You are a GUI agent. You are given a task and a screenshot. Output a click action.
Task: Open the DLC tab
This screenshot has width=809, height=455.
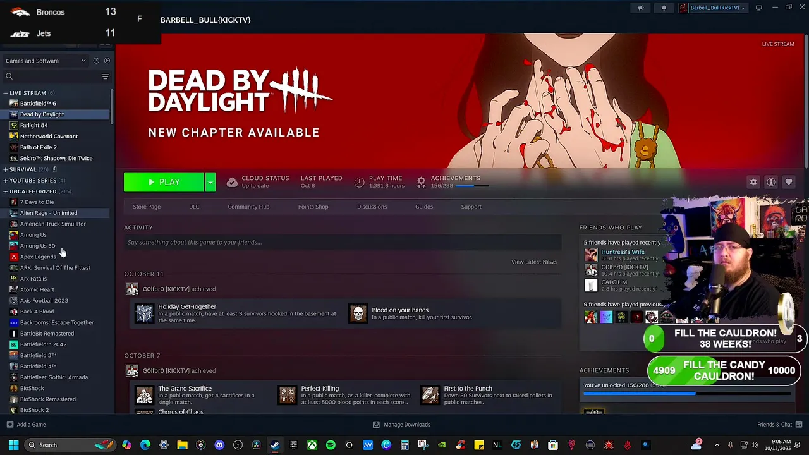coord(194,207)
